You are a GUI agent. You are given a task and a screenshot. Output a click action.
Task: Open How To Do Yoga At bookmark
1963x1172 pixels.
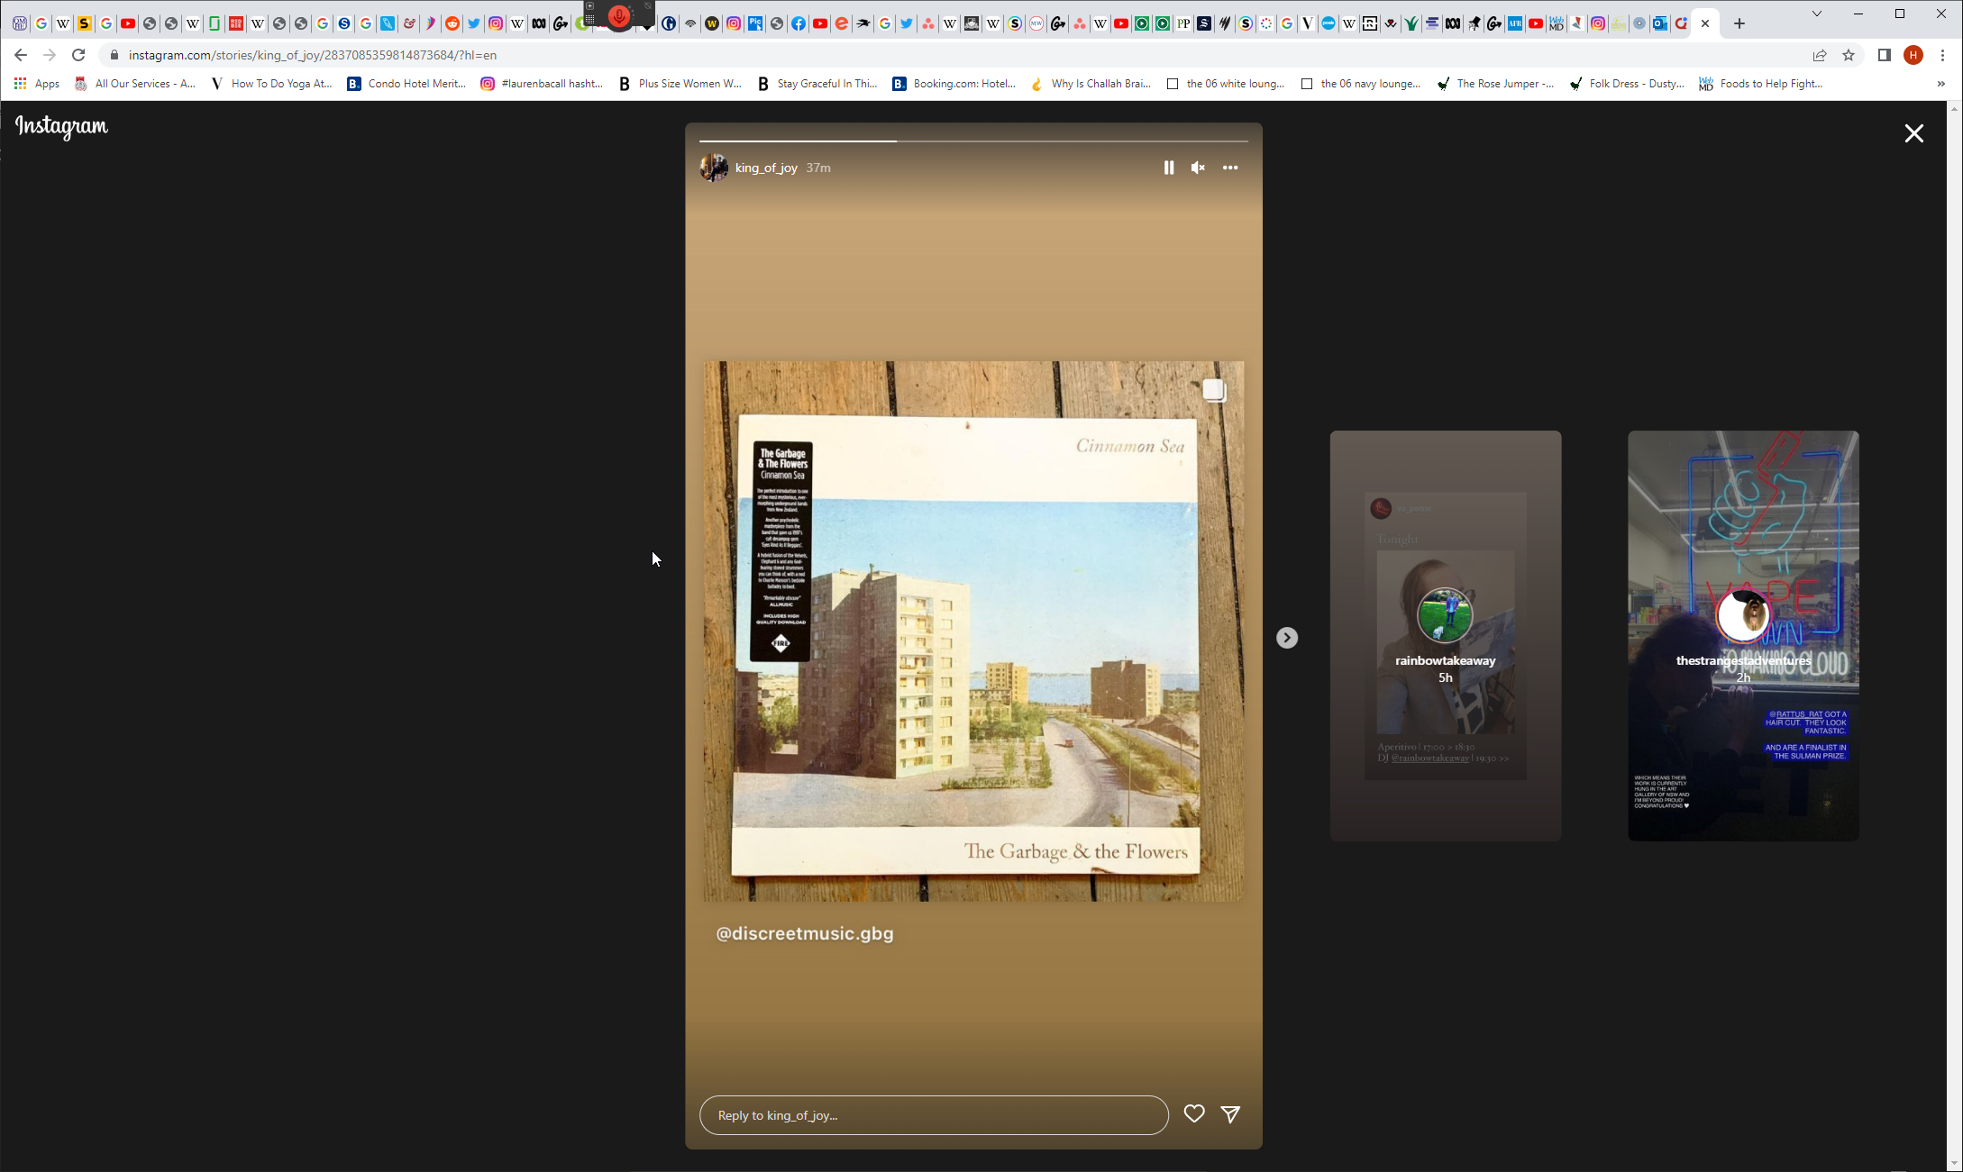coord(271,84)
